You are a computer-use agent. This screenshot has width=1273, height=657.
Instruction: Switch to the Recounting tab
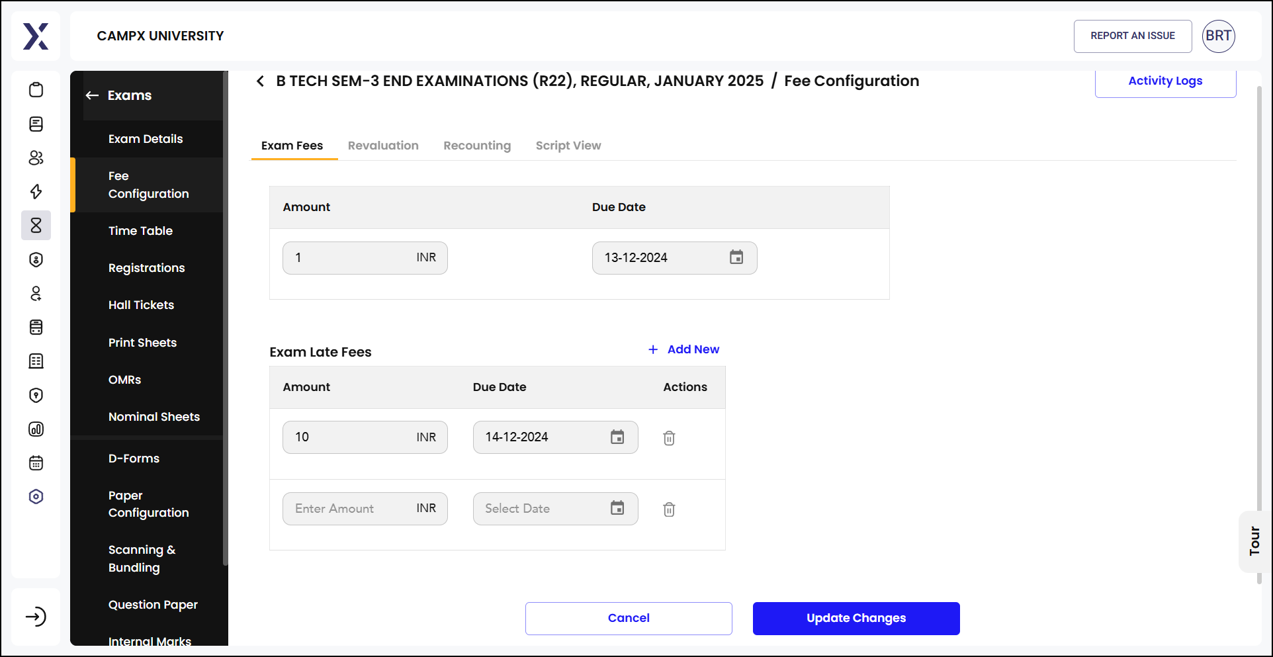coord(477,146)
